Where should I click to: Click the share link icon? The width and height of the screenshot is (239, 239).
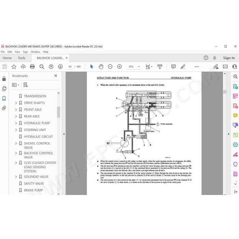click(x=216, y=67)
